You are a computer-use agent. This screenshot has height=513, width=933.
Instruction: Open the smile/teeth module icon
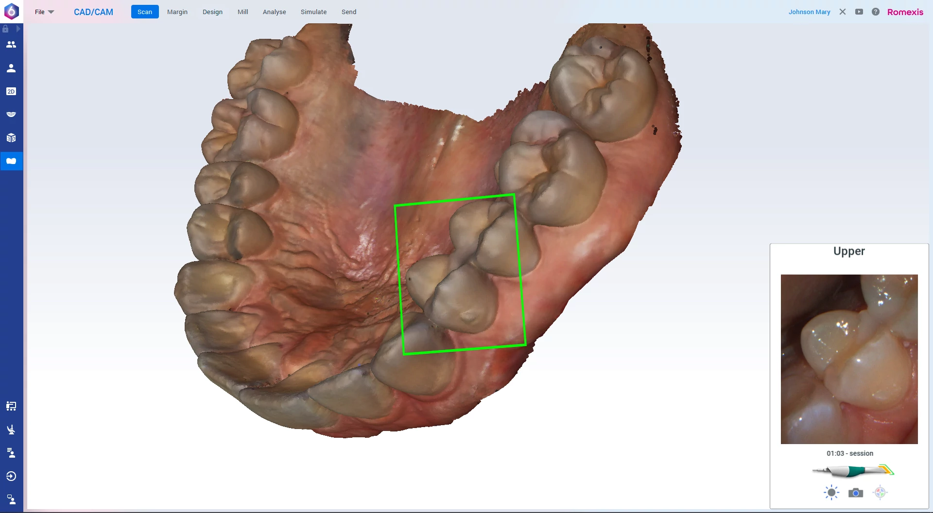pyautogui.click(x=11, y=115)
